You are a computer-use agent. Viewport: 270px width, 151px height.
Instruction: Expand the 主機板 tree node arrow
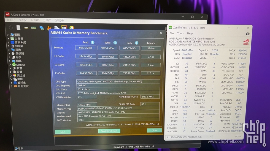8,39
